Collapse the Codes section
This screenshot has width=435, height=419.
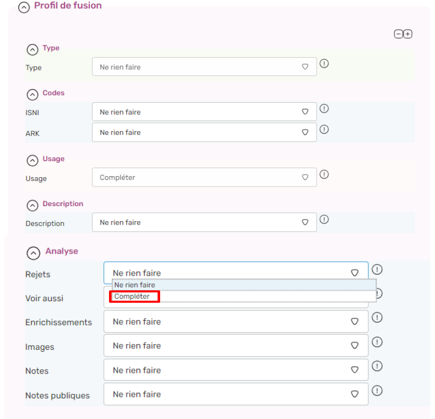(x=33, y=95)
